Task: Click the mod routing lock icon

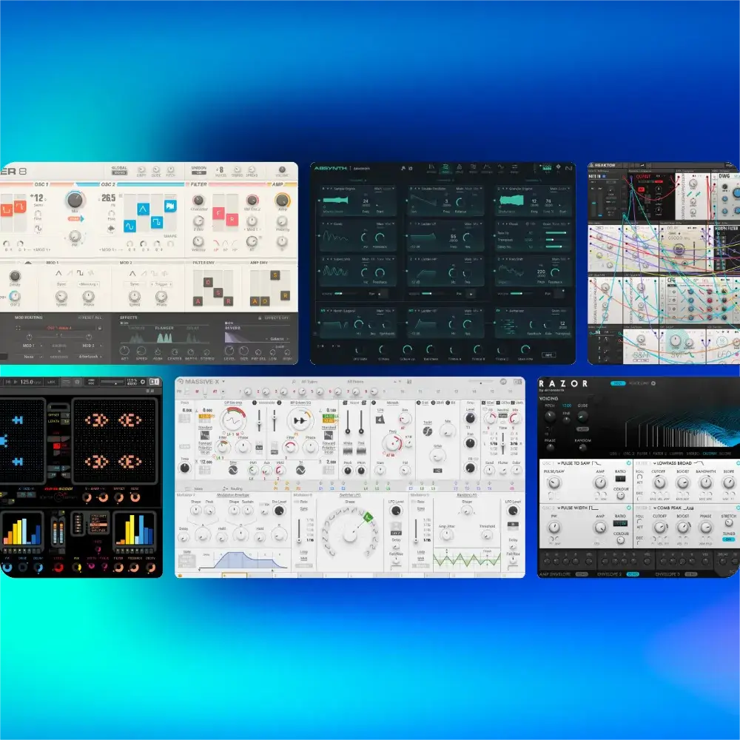Action: click(100, 328)
